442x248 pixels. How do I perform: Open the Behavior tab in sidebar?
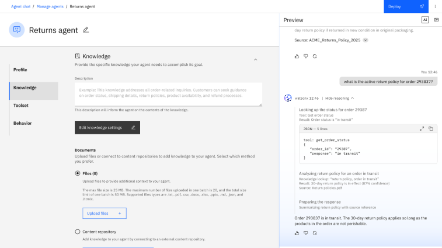(x=22, y=123)
